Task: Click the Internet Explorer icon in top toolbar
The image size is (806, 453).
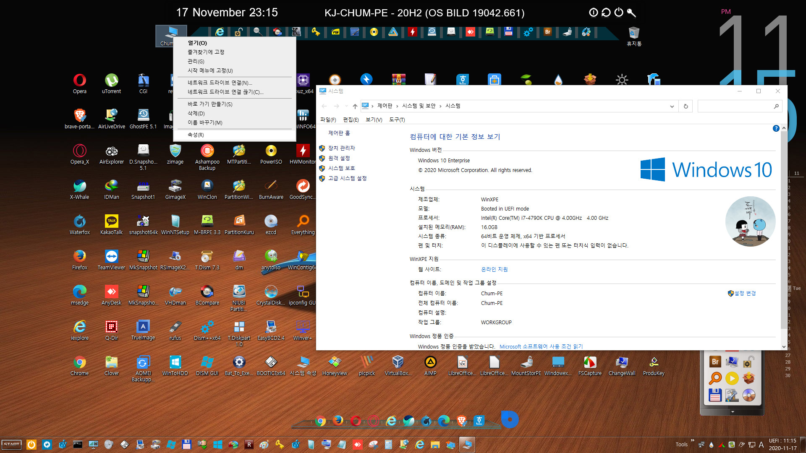Action: [x=220, y=32]
